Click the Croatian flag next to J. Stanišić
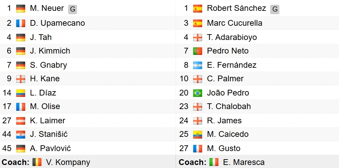Image resolution: width=339 pixels, height=168 pixels. click(x=21, y=134)
